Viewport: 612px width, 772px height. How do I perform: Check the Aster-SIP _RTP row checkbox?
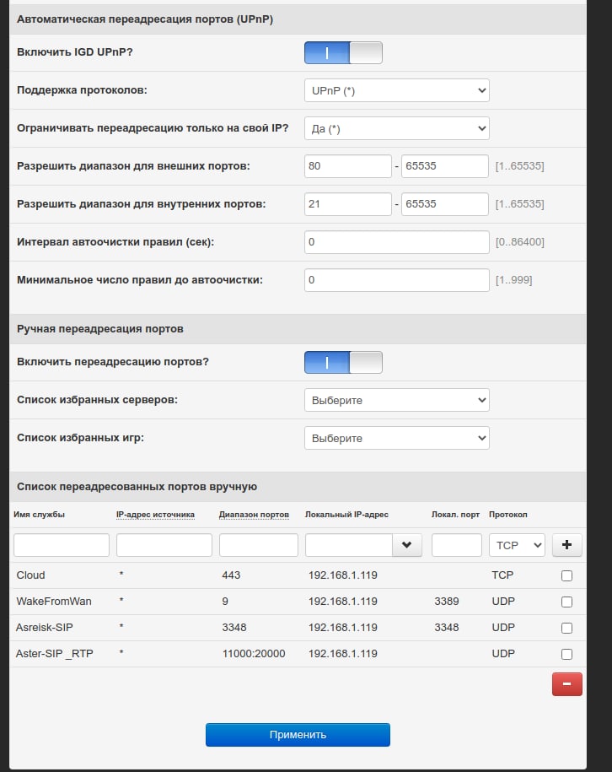pos(566,654)
